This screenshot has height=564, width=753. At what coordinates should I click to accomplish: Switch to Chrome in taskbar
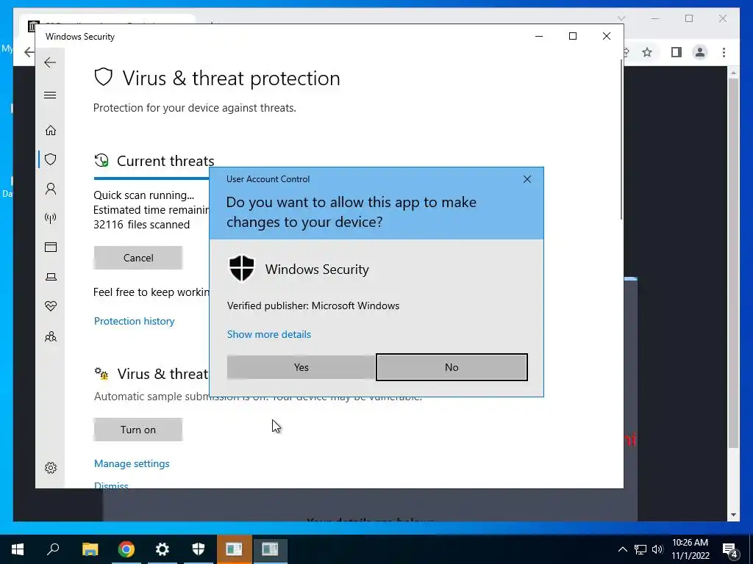click(126, 549)
